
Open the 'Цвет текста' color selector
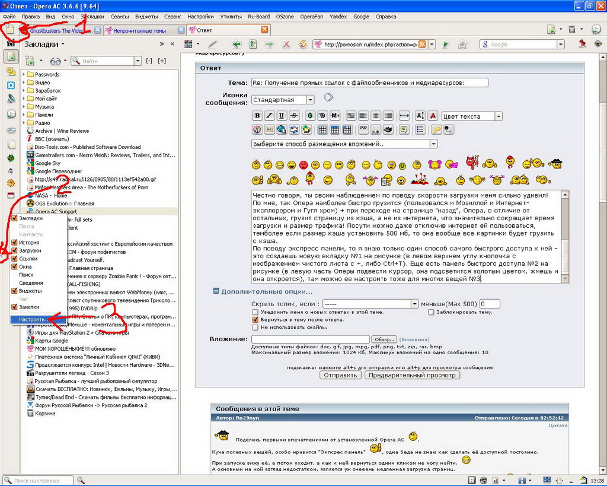[472, 116]
